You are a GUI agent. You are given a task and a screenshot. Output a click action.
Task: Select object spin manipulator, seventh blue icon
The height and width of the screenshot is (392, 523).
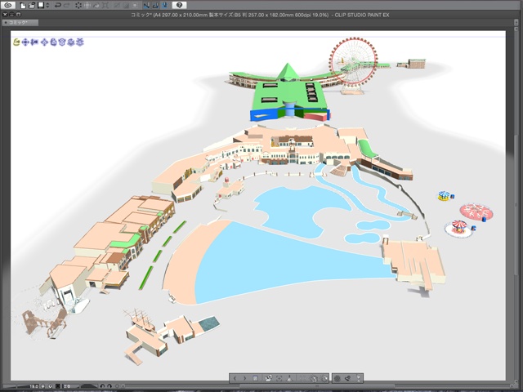70,42
